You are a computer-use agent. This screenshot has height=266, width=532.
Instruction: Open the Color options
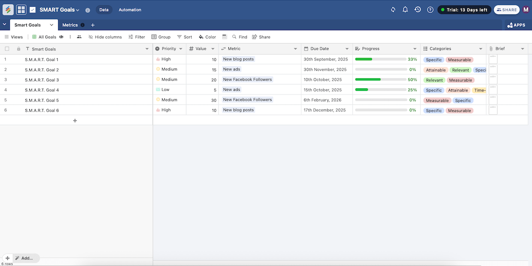pos(207,37)
